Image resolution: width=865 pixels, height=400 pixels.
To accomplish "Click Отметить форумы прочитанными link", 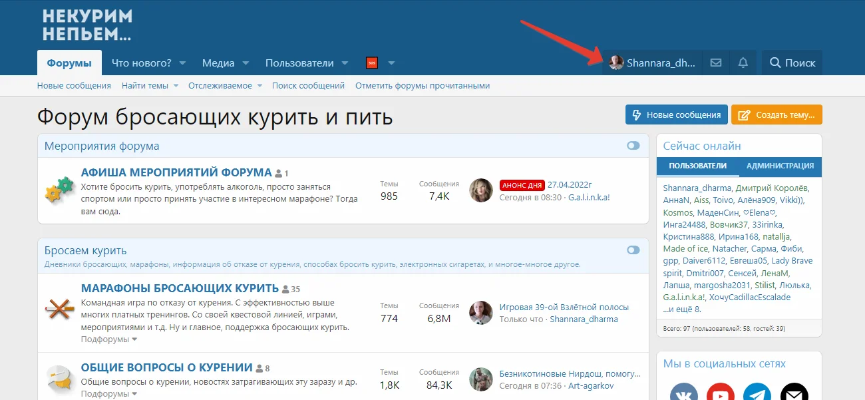I will pyautogui.click(x=423, y=85).
